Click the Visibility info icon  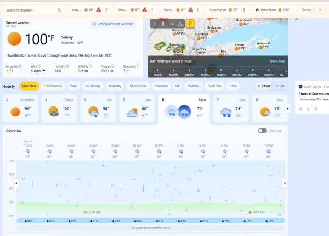coord(90,66)
